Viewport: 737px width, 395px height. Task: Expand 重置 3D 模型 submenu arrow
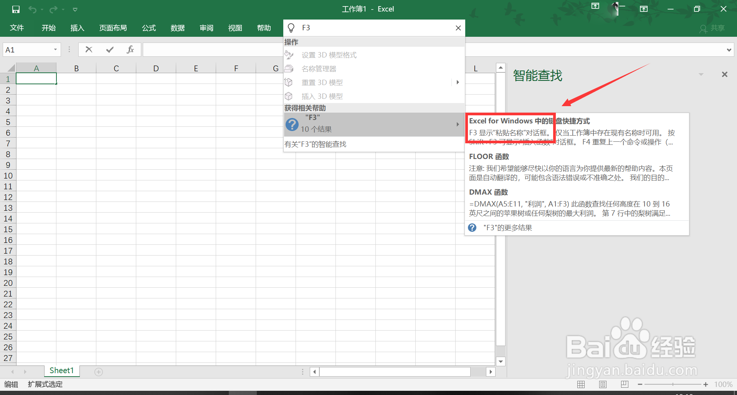coord(458,82)
